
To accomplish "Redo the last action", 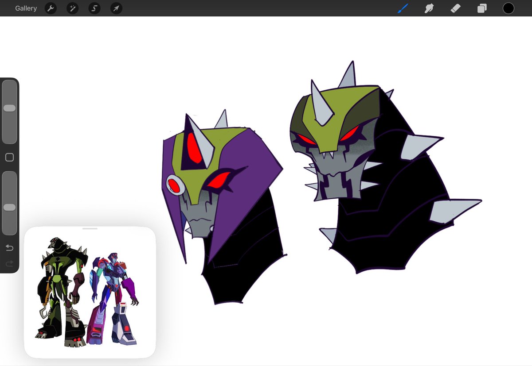I will point(9,264).
